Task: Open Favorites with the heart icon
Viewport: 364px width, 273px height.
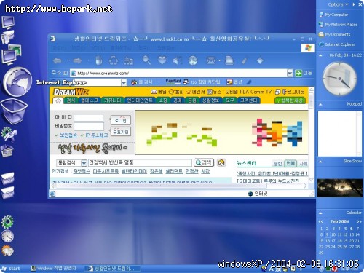Action: pos(162,60)
